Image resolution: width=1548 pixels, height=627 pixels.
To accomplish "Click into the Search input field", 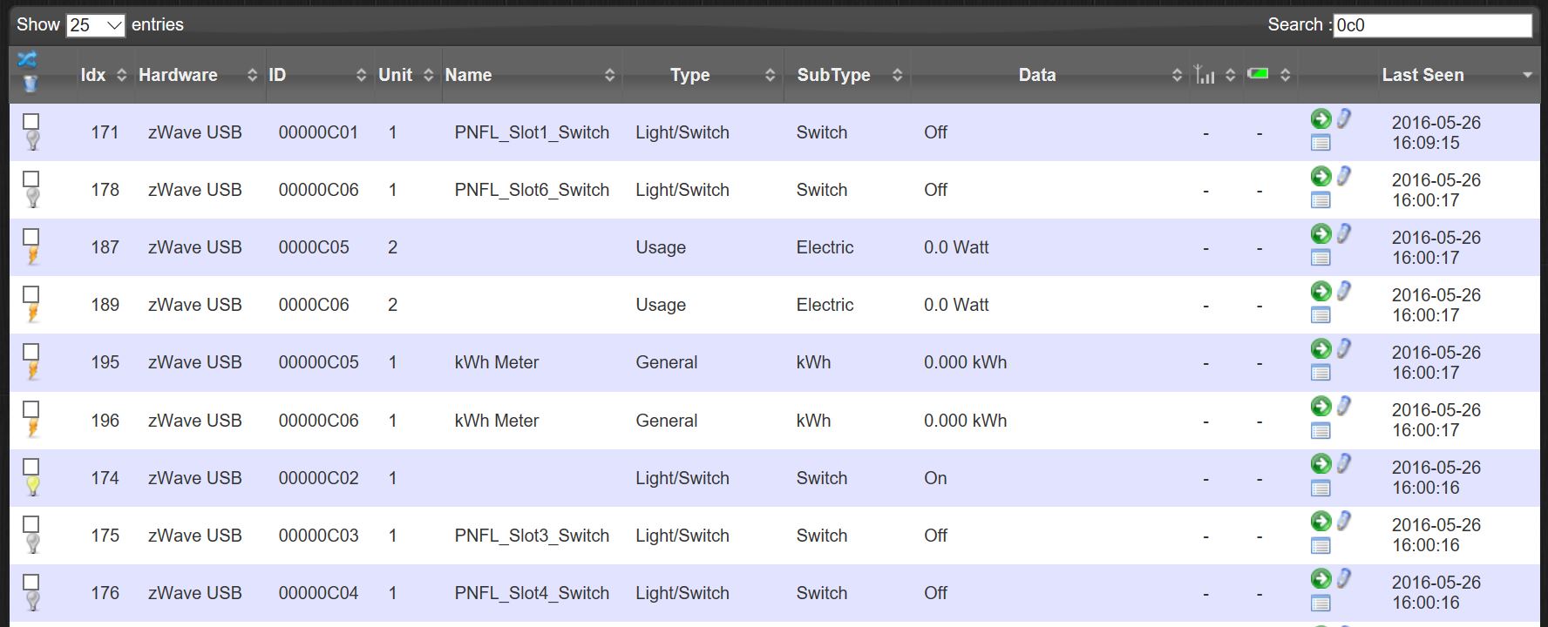I will [x=1431, y=25].
